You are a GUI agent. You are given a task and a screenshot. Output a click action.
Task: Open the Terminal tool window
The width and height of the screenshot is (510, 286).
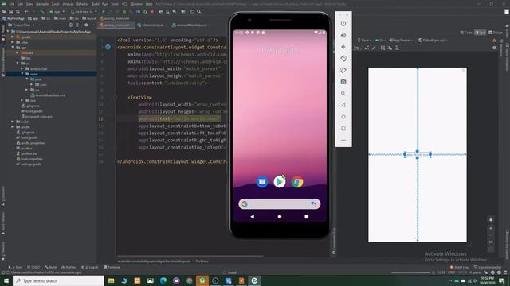pos(112,267)
